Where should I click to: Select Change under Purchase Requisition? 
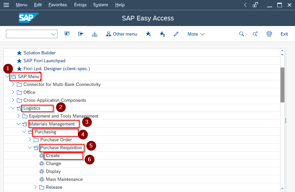[53, 163]
